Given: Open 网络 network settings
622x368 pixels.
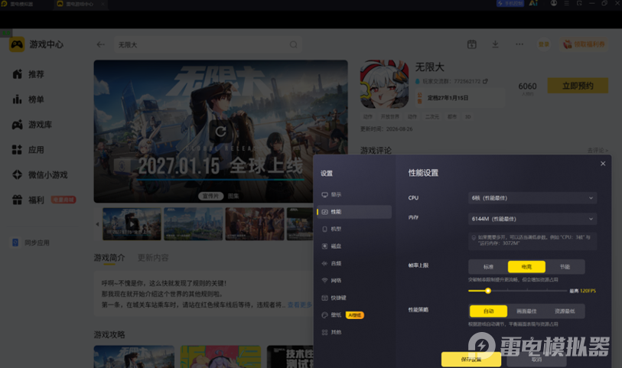Looking at the screenshot, I should point(353,281).
